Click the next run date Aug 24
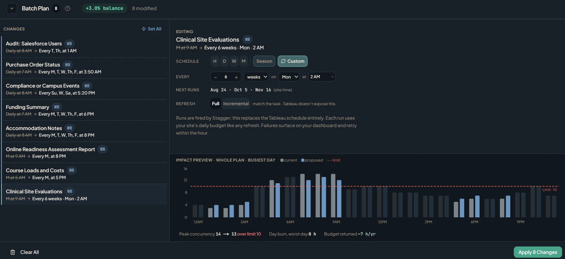The height and width of the screenshot is (259, 565). coord(218,90)
